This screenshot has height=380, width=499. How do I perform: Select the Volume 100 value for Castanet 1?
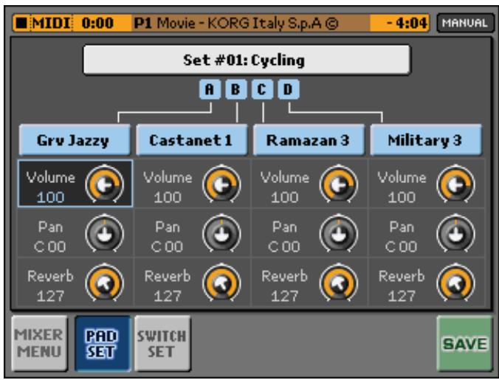[x=168, y=198]
